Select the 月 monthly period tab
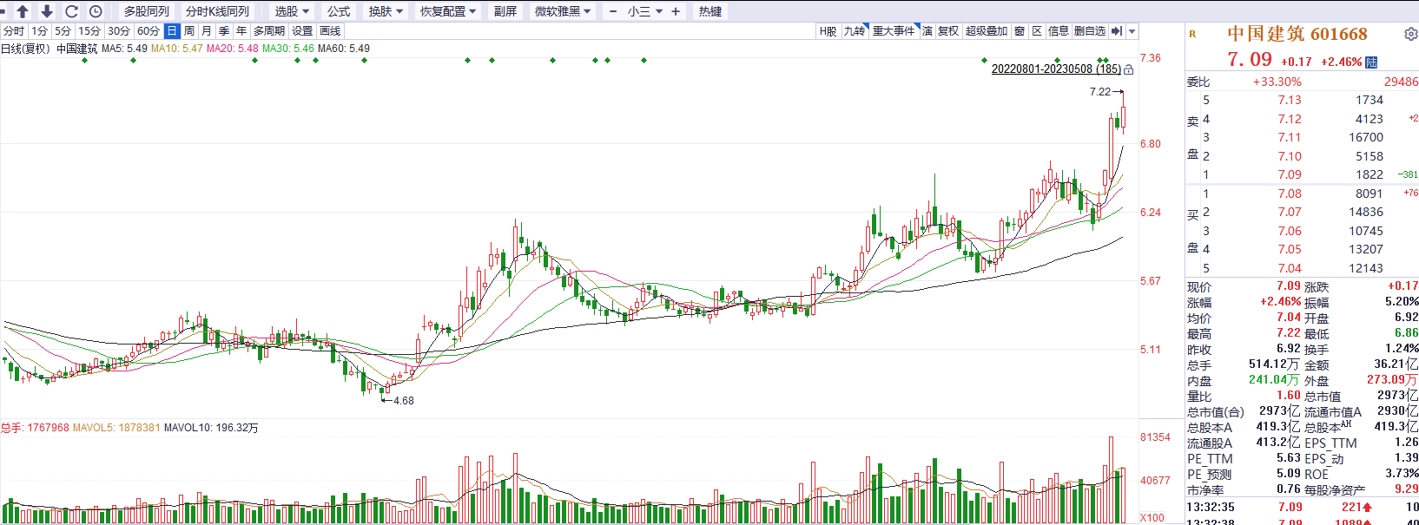The image size is (1419, 525). (207, 31)
